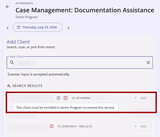Focus the Add Client search field
160x137 pixels.
80,62
